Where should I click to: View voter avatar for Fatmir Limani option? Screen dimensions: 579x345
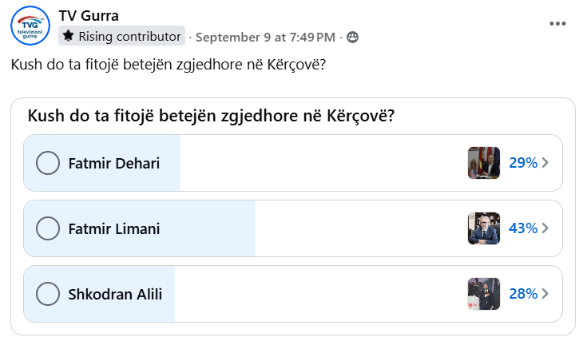coord(483,228)
